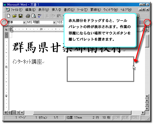Click the 記録 indicator in the status bar
Viewport: 154px width, 125px height.
point(117,118)
